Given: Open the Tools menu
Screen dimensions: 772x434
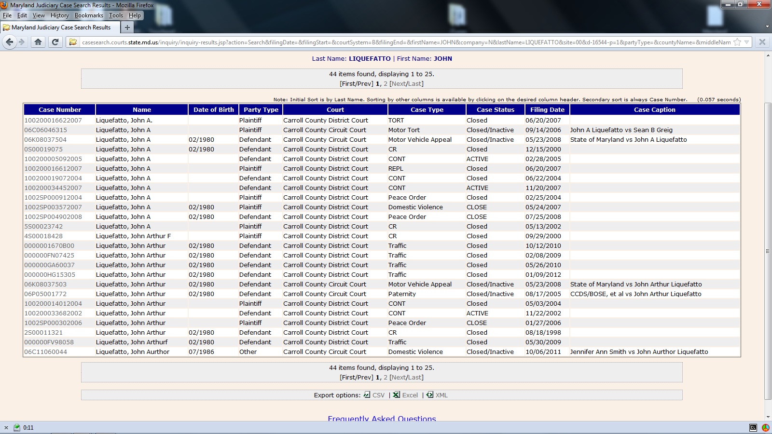Looking at the screenshot, I should click(x=116, y=15).
